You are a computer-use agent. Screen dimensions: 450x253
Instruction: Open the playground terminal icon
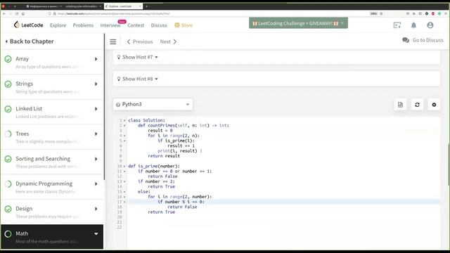click(x=397, y=25)
